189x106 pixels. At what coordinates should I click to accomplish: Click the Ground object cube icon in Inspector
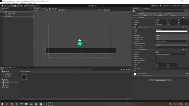tap(134, 11)
